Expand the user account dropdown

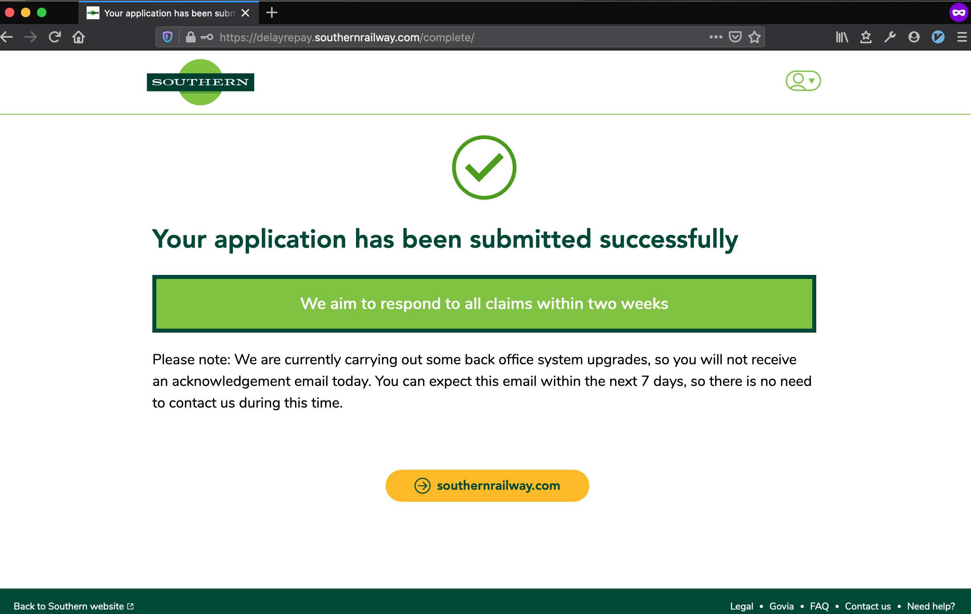pyautogui.click(x=803, y=81)
